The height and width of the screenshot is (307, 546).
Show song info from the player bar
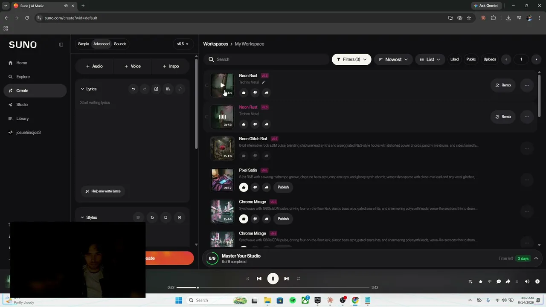(537, 281)
